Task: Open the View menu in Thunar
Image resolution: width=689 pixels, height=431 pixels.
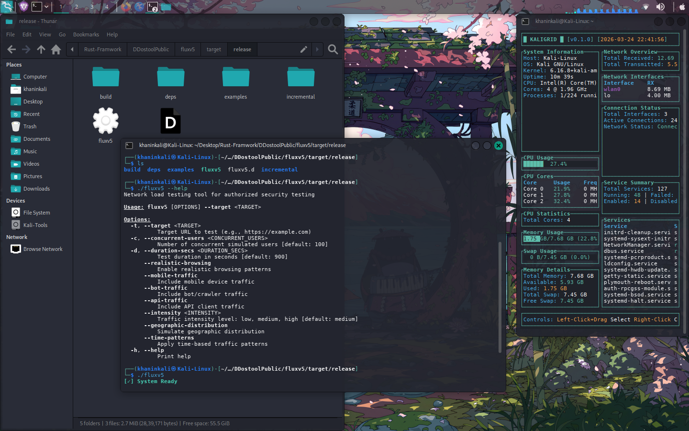Action: tap(45, 34)
